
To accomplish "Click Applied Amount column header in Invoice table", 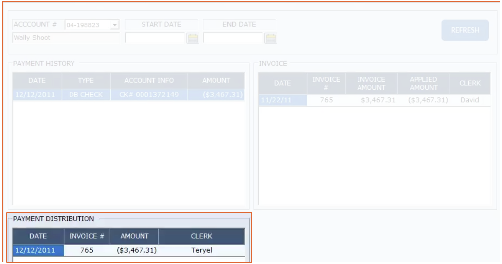I will pyautogui.click(x=424, y=83).
